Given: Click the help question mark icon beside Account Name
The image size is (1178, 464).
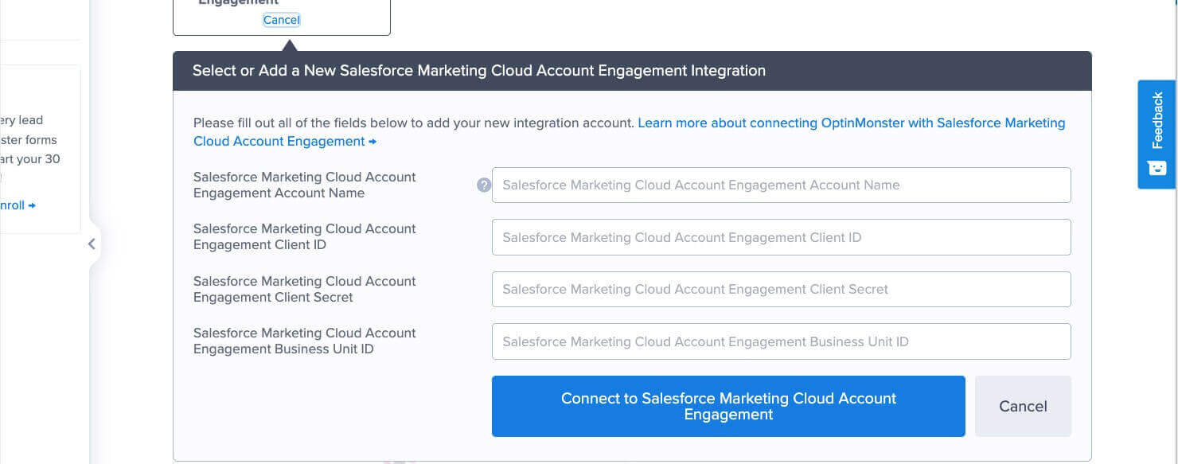Looking at the screenshot, I should coord(483,185).
